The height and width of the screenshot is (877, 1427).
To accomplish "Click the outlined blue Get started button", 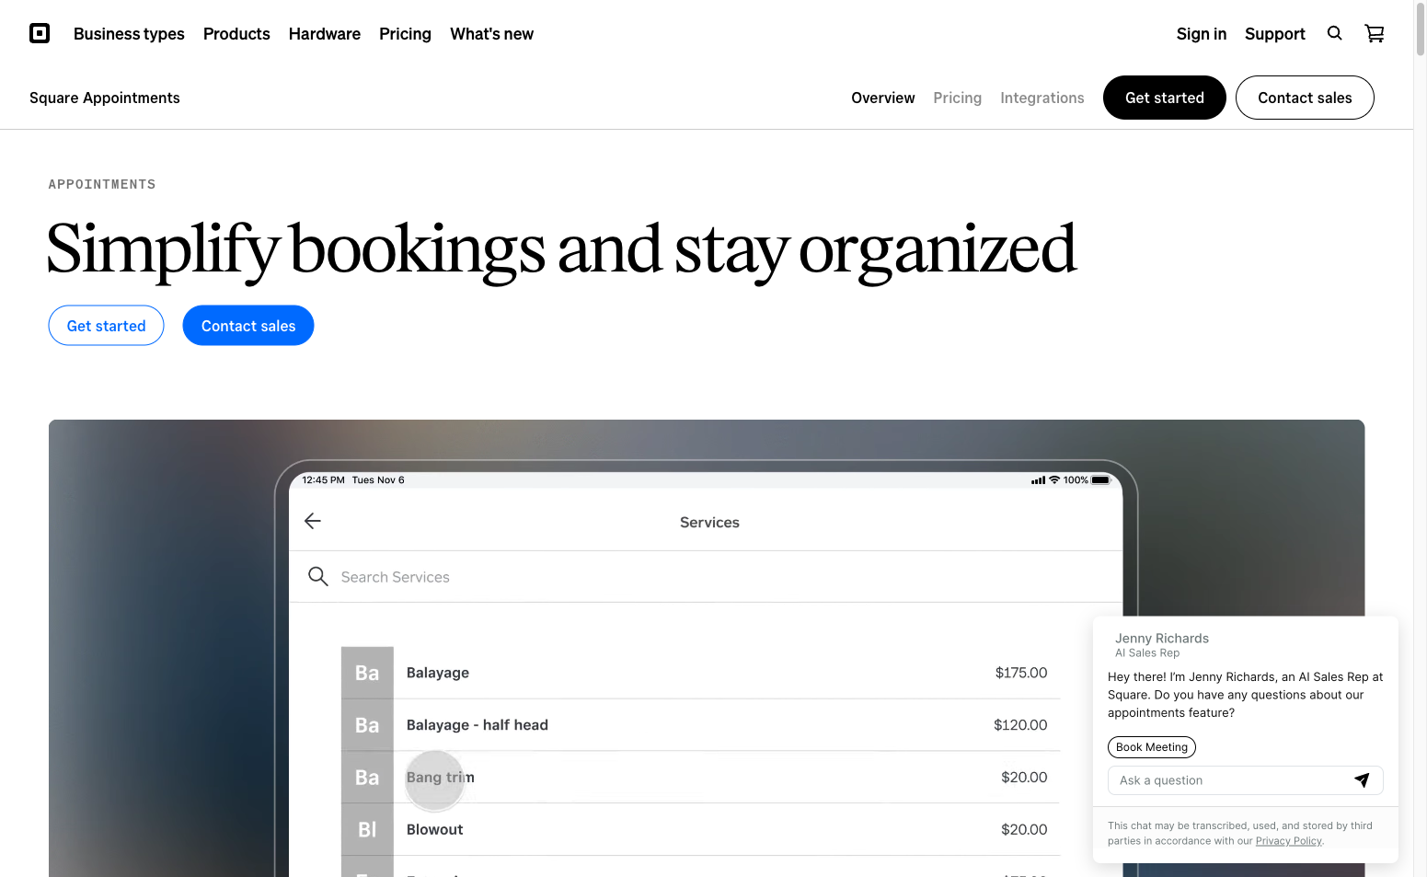I will click(106, 326).
